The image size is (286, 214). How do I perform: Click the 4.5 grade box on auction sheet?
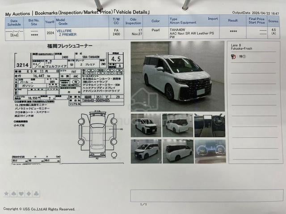tap(116, 59)
